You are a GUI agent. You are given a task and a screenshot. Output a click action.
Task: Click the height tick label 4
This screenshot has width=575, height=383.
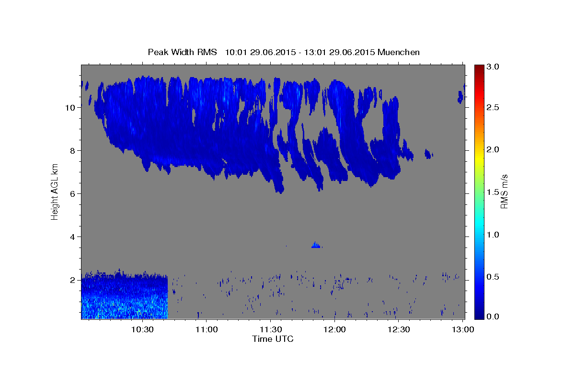coord(73,237)
